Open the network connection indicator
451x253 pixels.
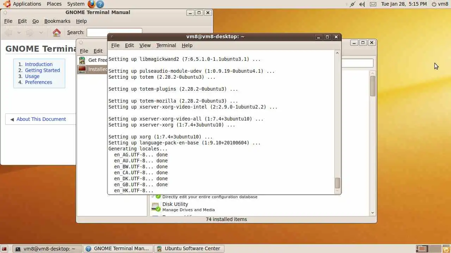pyautogui.click(x=352, y=4)
